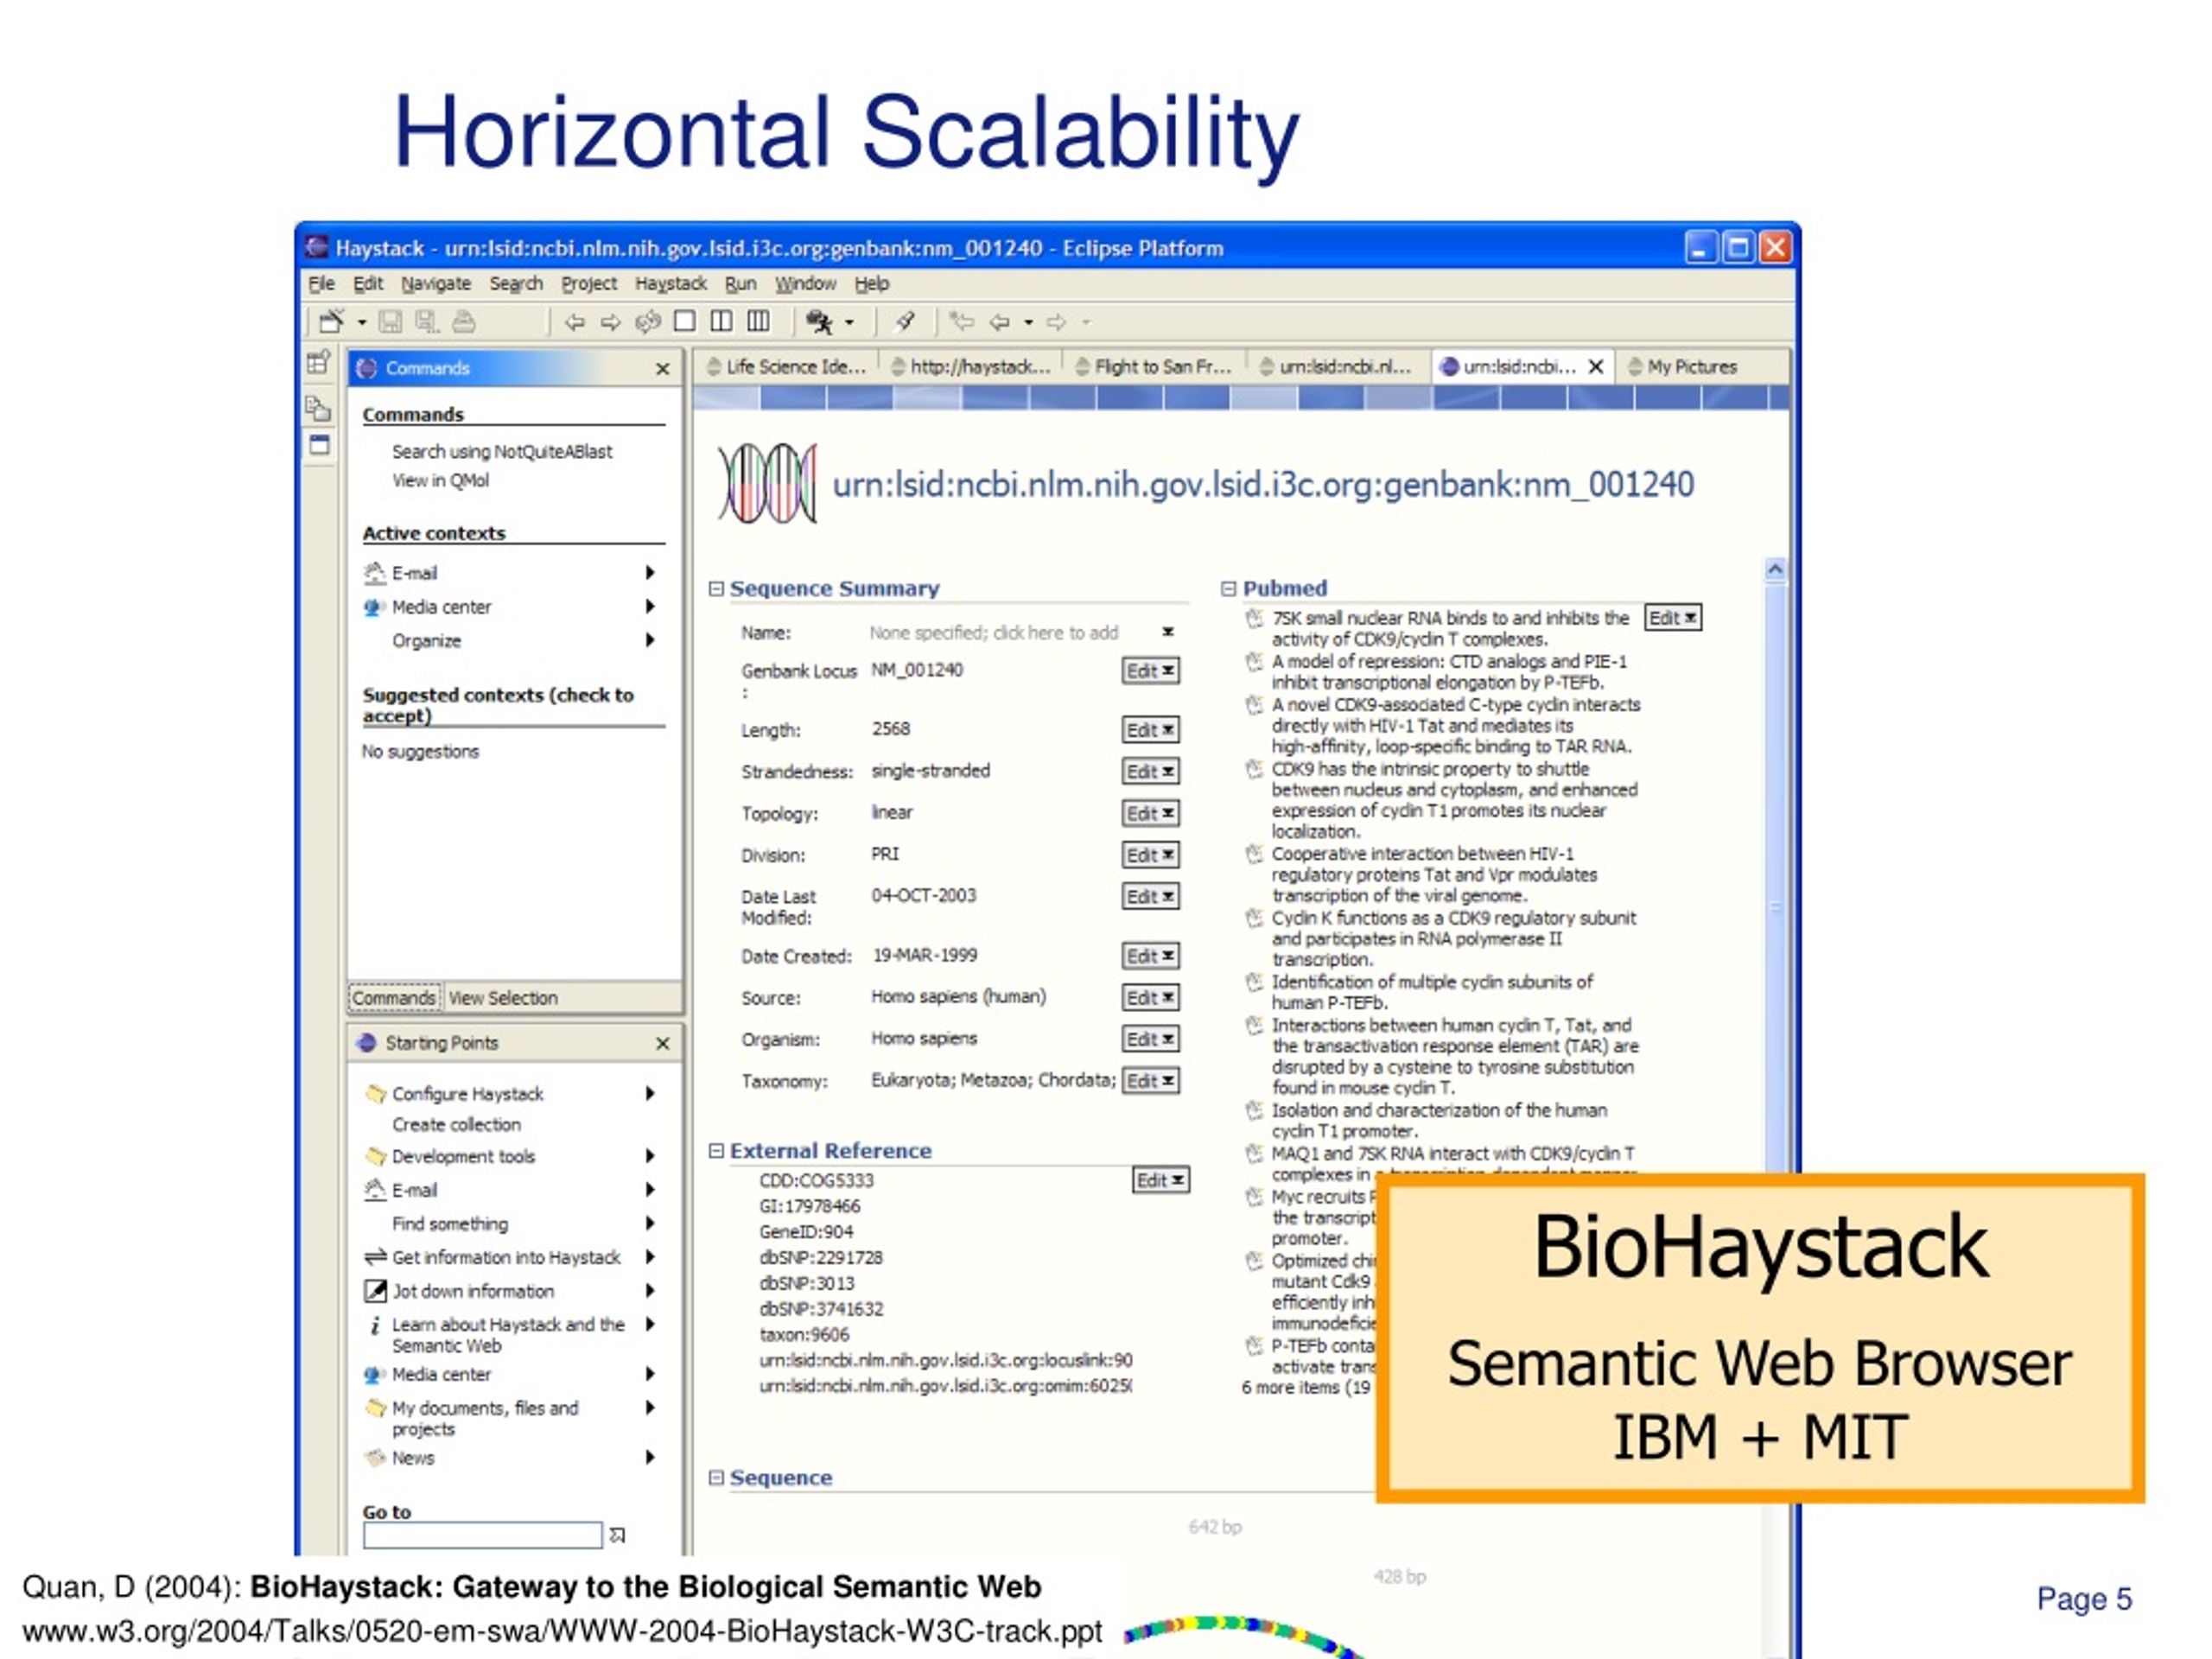Image resolution: width=2212 pixels, height=1659 pixels.
Task: Click the Eclipse navigation Back arrow
Action: (999, 322)
